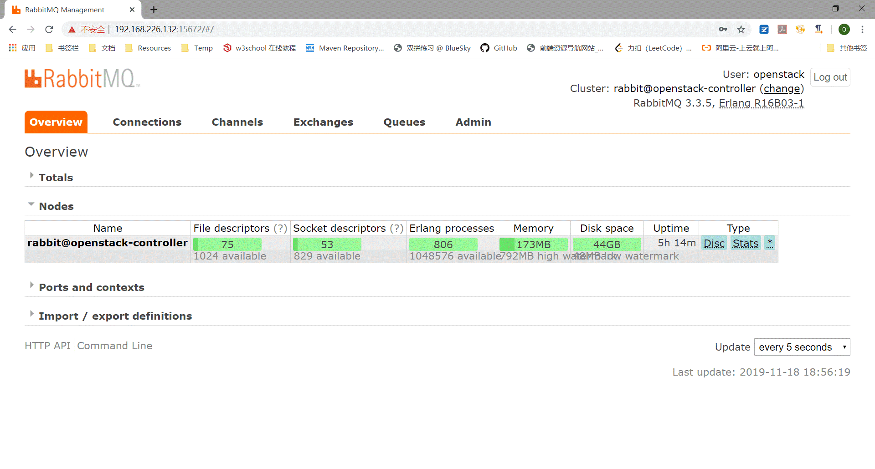The height and width of the screenshot is (469, 875).
Task: Switch to the Queues tab
Action: [x=404, y=122]
